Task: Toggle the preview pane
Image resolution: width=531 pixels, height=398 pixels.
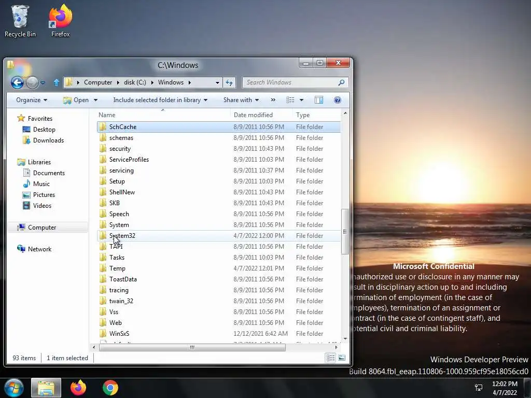Action: 319,100
